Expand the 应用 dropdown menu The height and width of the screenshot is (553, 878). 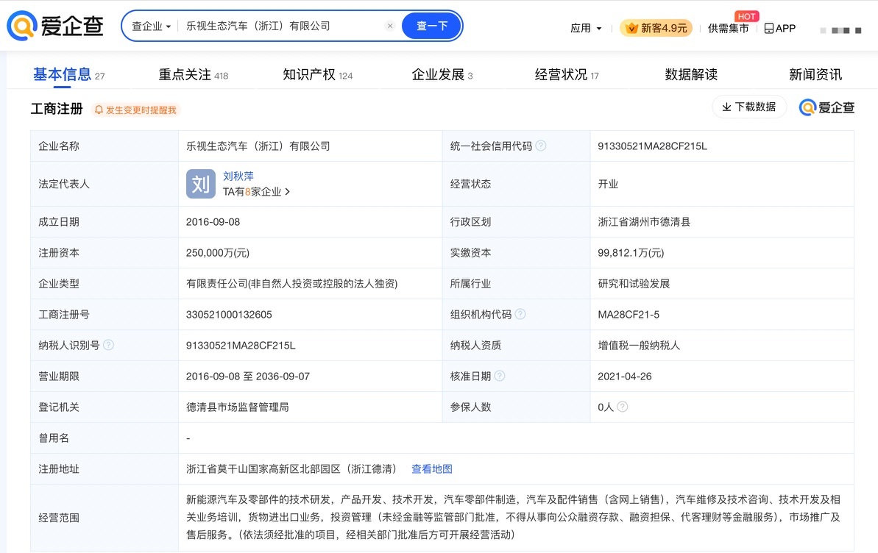pos(586,28)
